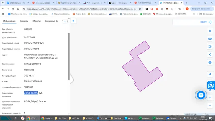Open the Google Календарь bookmark
This screenshot has height=121, width=215.
coord(39,14)
